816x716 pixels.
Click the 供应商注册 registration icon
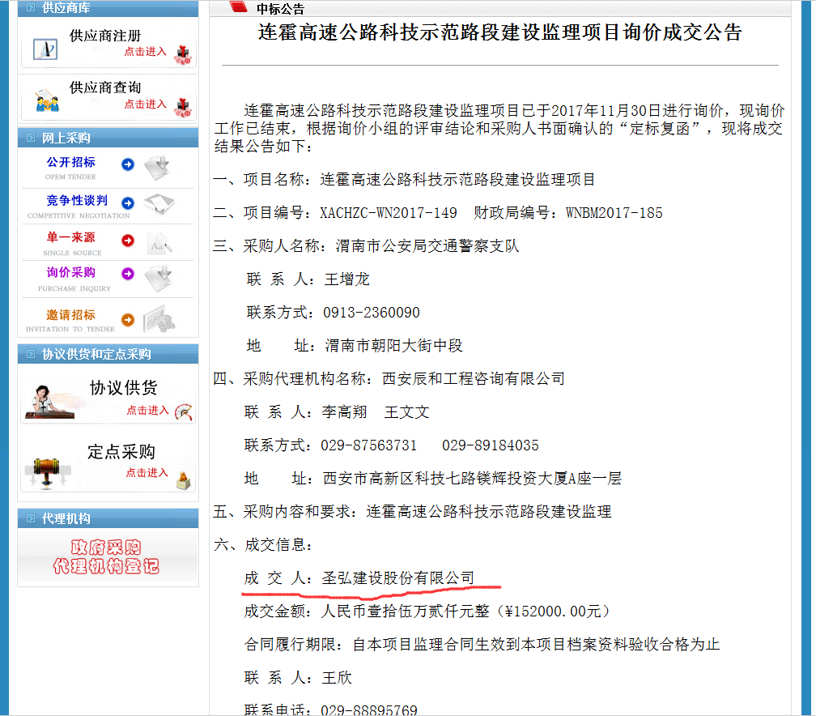(45, 49)
